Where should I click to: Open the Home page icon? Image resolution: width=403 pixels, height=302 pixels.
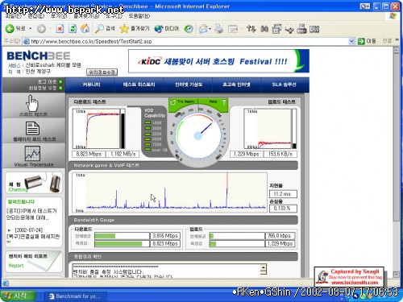(x=85, y=28)
